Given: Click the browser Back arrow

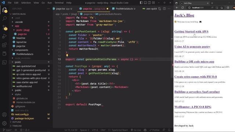Looking at the screenshot, I should pyautogui.click(x=177, y=7).
